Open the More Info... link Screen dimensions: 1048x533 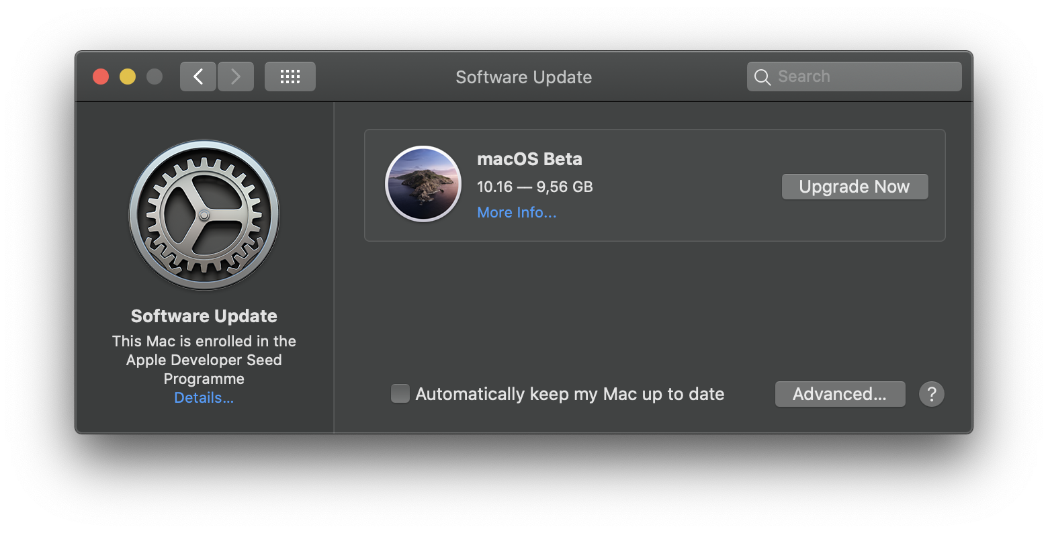click(517, 212)
